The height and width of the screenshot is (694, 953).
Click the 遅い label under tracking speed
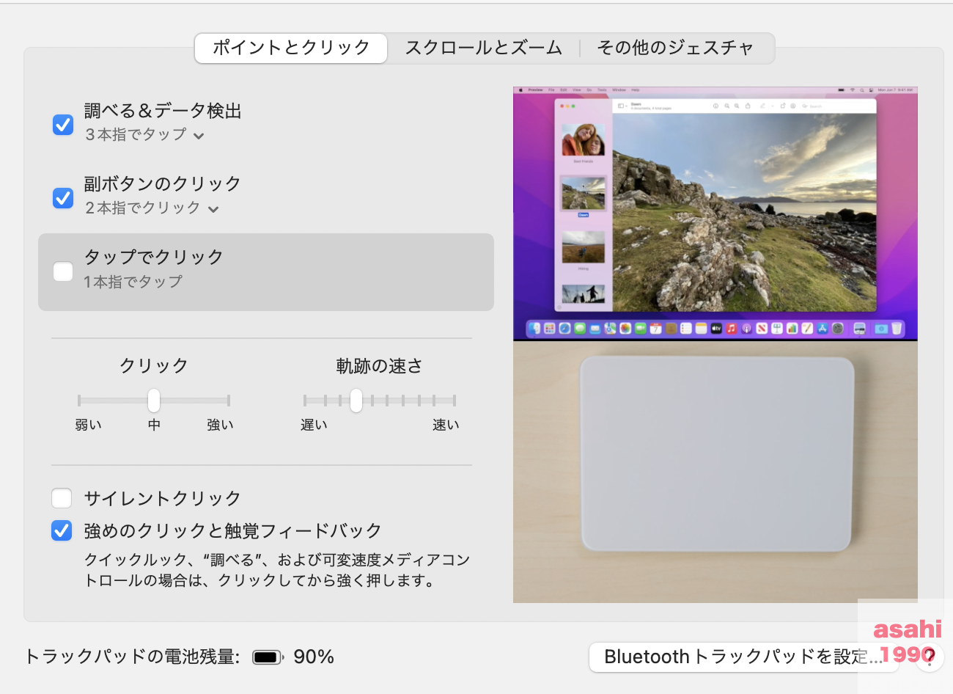coord(314,425)
